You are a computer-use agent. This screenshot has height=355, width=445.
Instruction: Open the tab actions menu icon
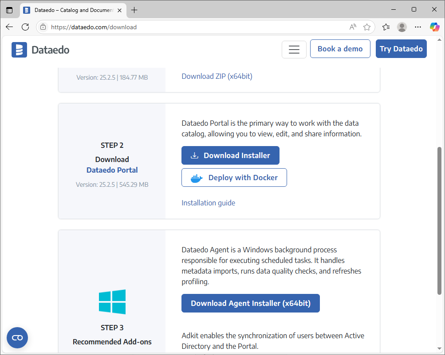9,10
